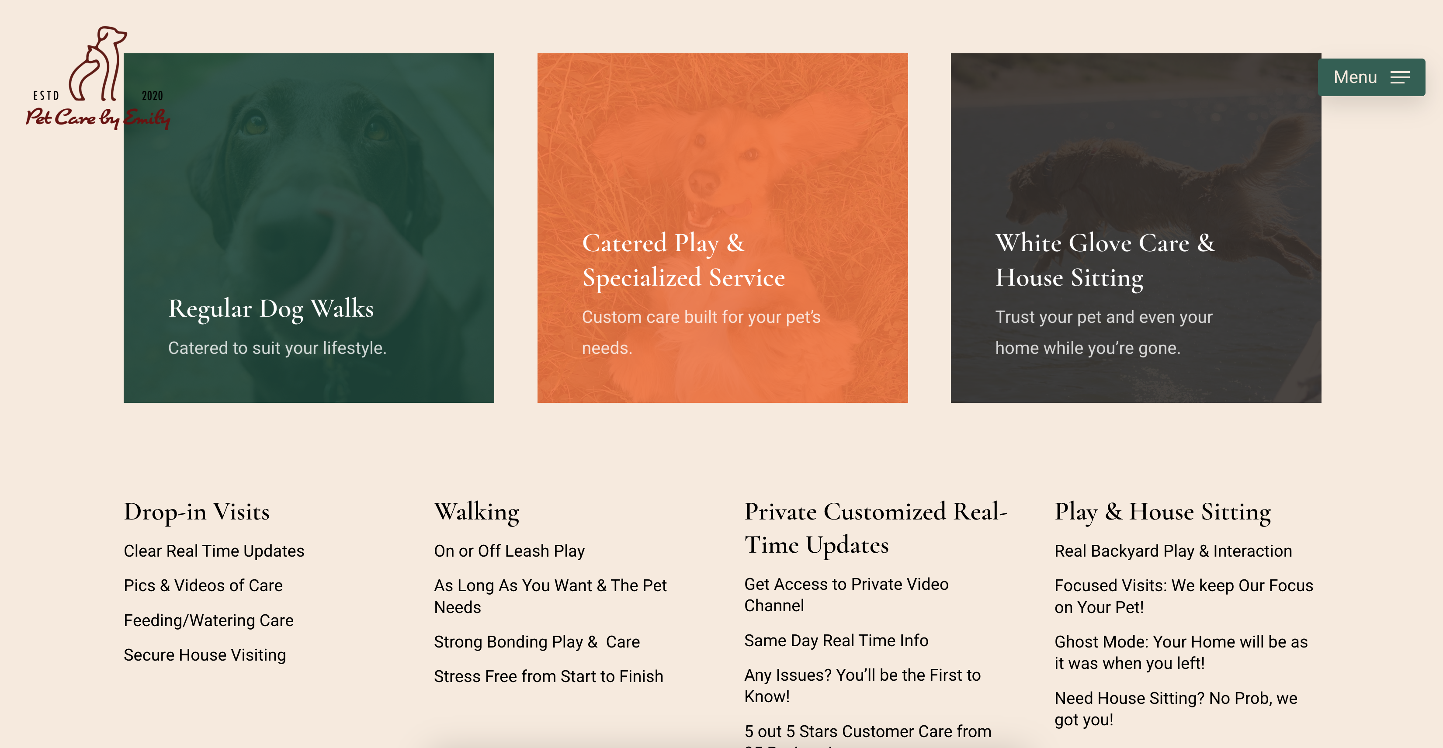Click the Clear Real Time Updates item
Viewport: 1443px width, 748px height.
click(x=213, y=551)
